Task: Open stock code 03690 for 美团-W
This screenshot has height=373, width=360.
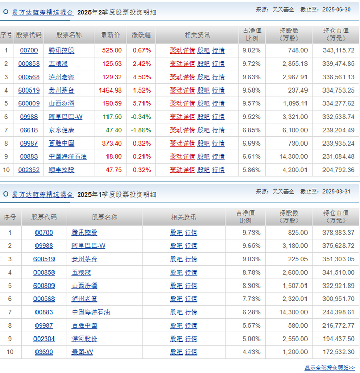Action: coord(44,352)
